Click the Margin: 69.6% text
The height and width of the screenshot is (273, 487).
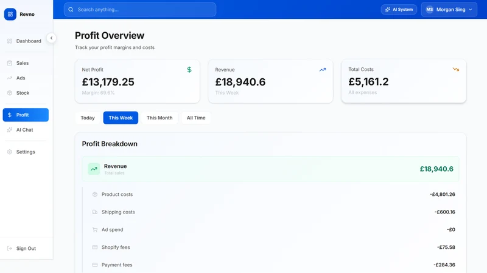pos(98,93)
